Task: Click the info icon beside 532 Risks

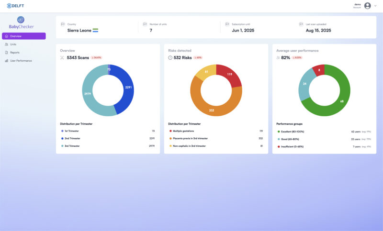Action: pyautogui.click(x=170, y=57)
